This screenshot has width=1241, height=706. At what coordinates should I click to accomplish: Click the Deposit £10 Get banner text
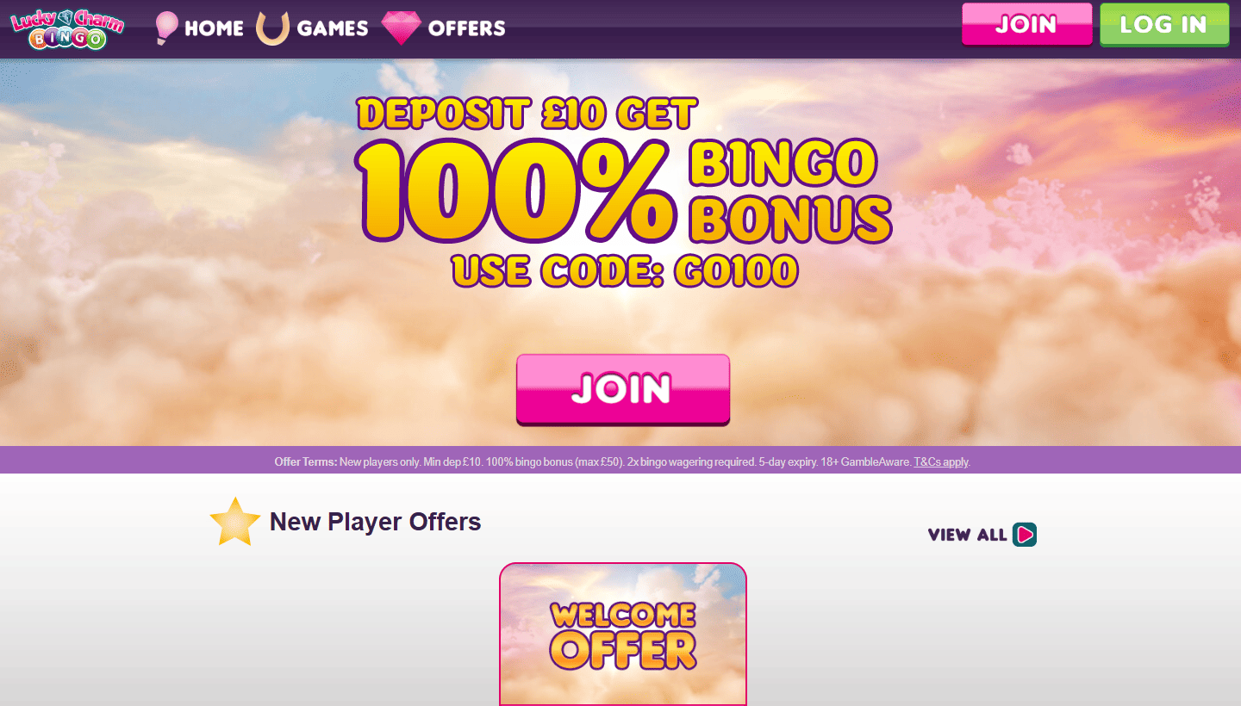527,114
